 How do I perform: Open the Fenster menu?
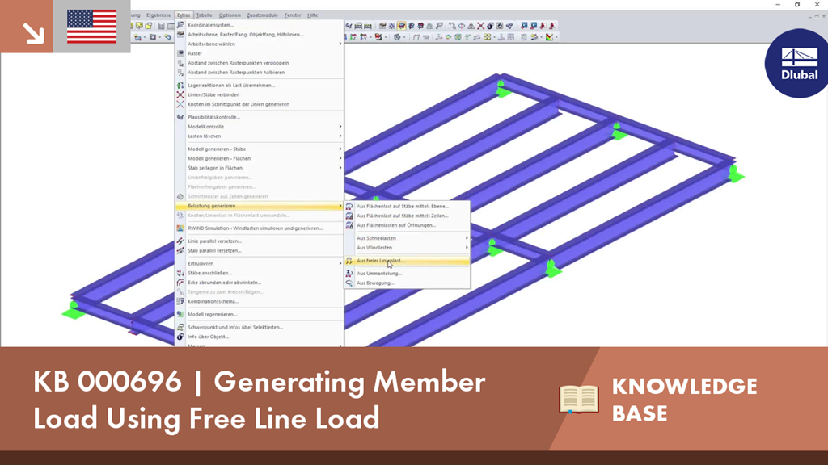(x=293, y=15)
